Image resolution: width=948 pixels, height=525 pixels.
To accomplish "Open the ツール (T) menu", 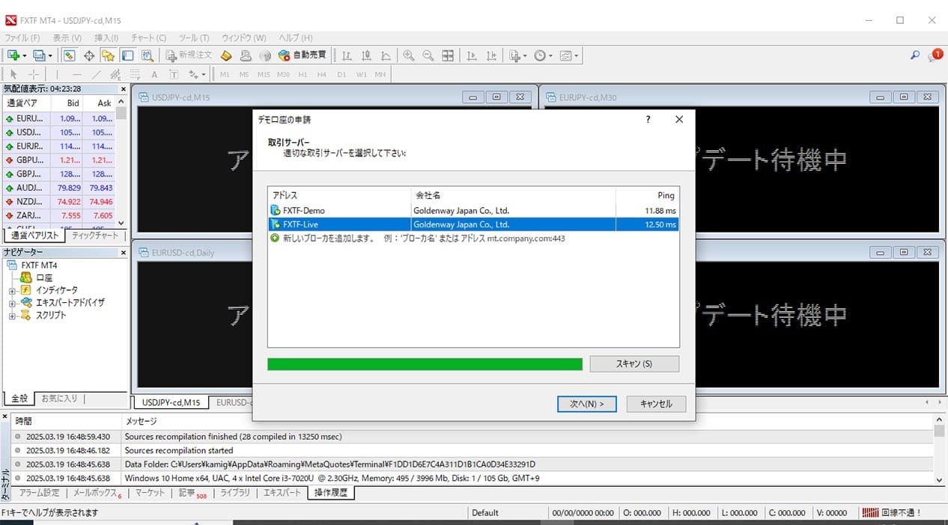I will tap(194, 38).
